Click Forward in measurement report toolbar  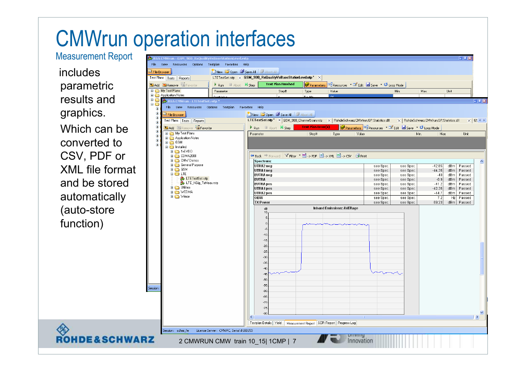(272, 156)
